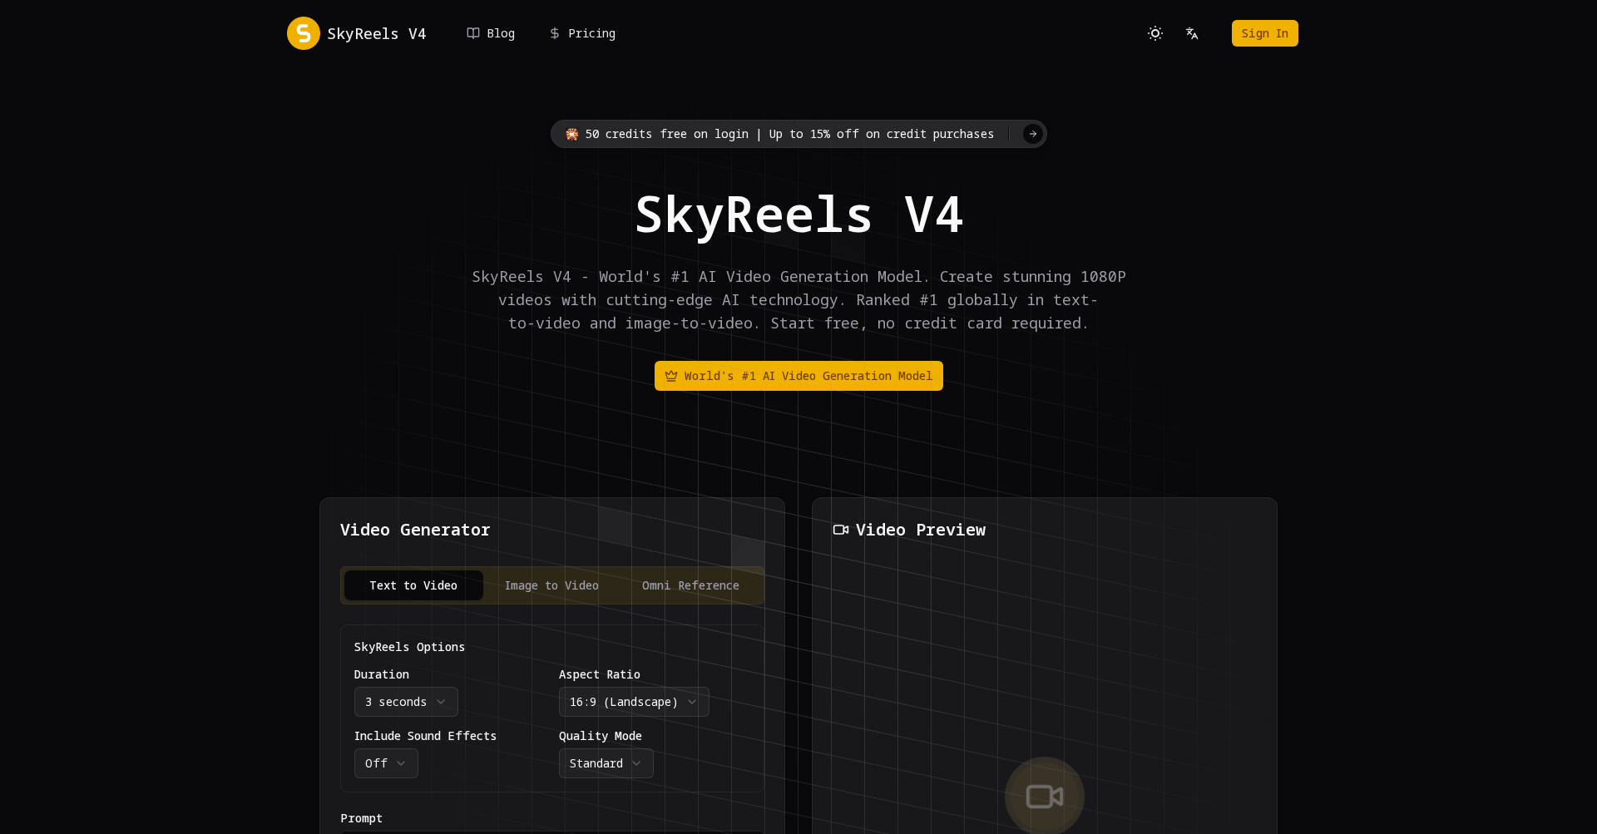Open the Blog link in navigation
The width and height of the screenshot is (1597, 834).
point(501,33)
